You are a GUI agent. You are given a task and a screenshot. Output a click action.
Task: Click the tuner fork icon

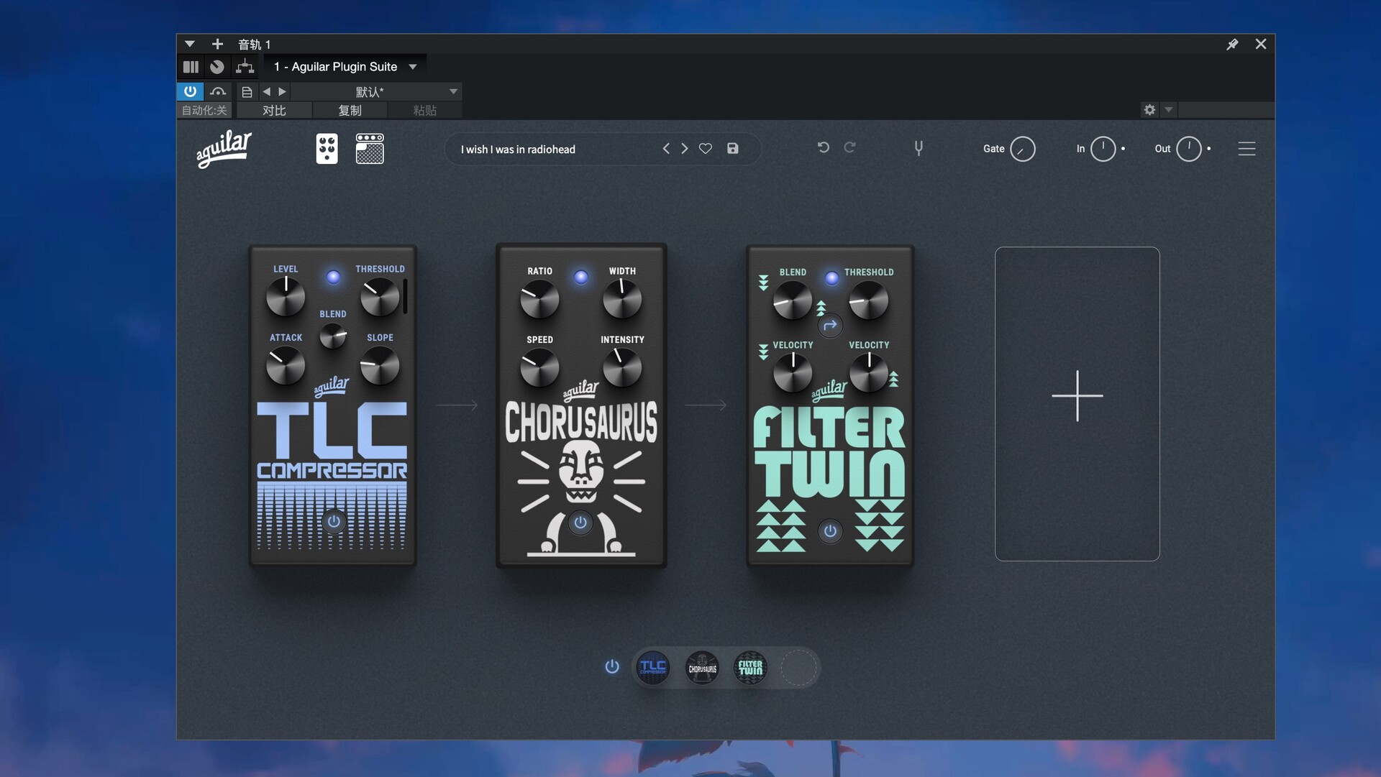click(x=919, y=148)
